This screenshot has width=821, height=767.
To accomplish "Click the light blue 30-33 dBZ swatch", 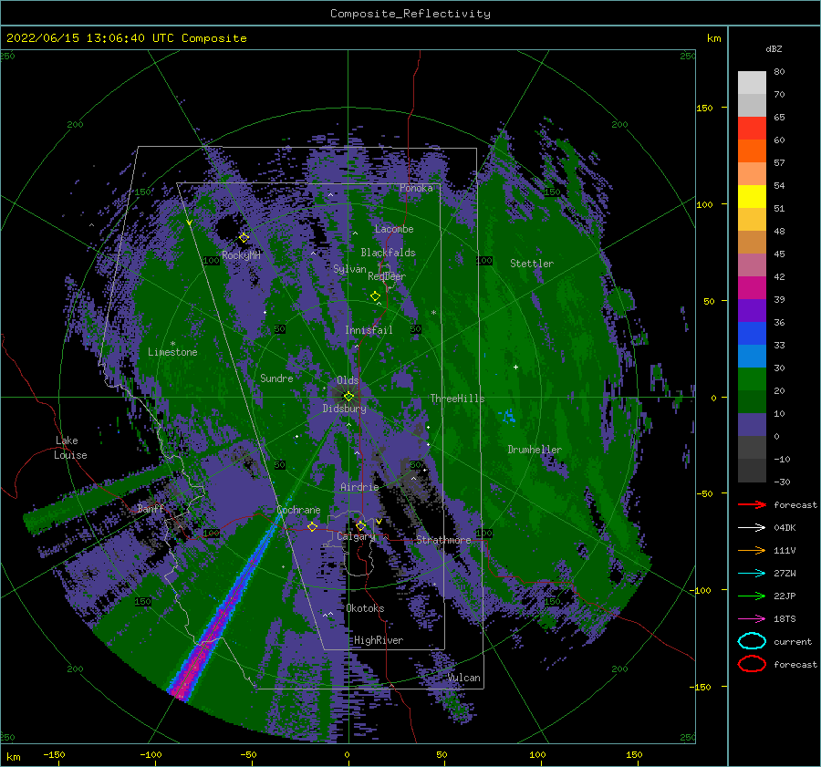I will pyautogui.click(x=752, y=357).
